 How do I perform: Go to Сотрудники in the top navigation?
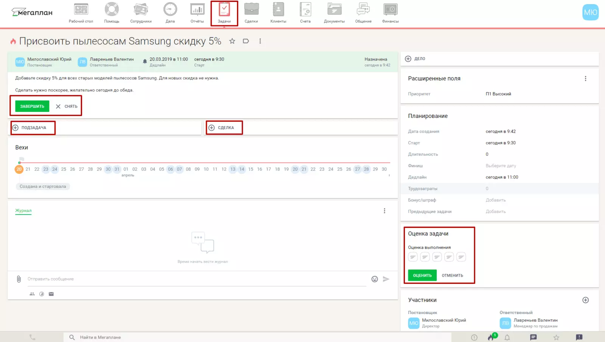[141, 13]
